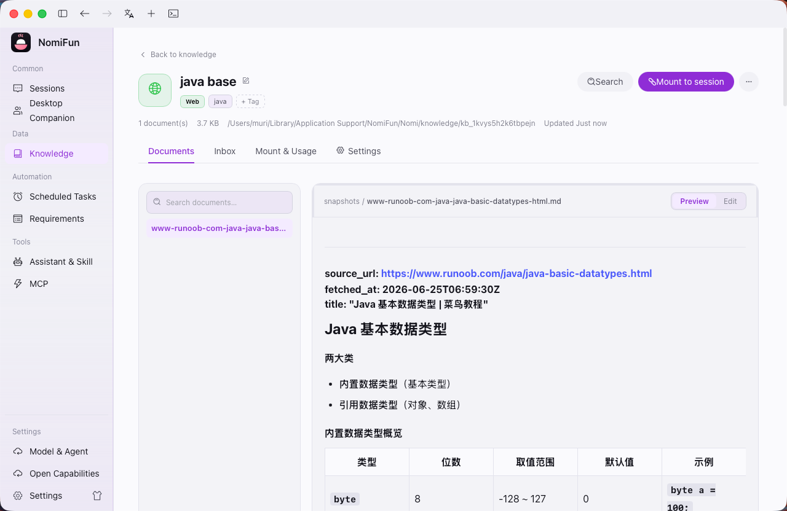The image size is (787, 511).
Task: Click the page vertical scrollbar
Action: tap(784, 68)
